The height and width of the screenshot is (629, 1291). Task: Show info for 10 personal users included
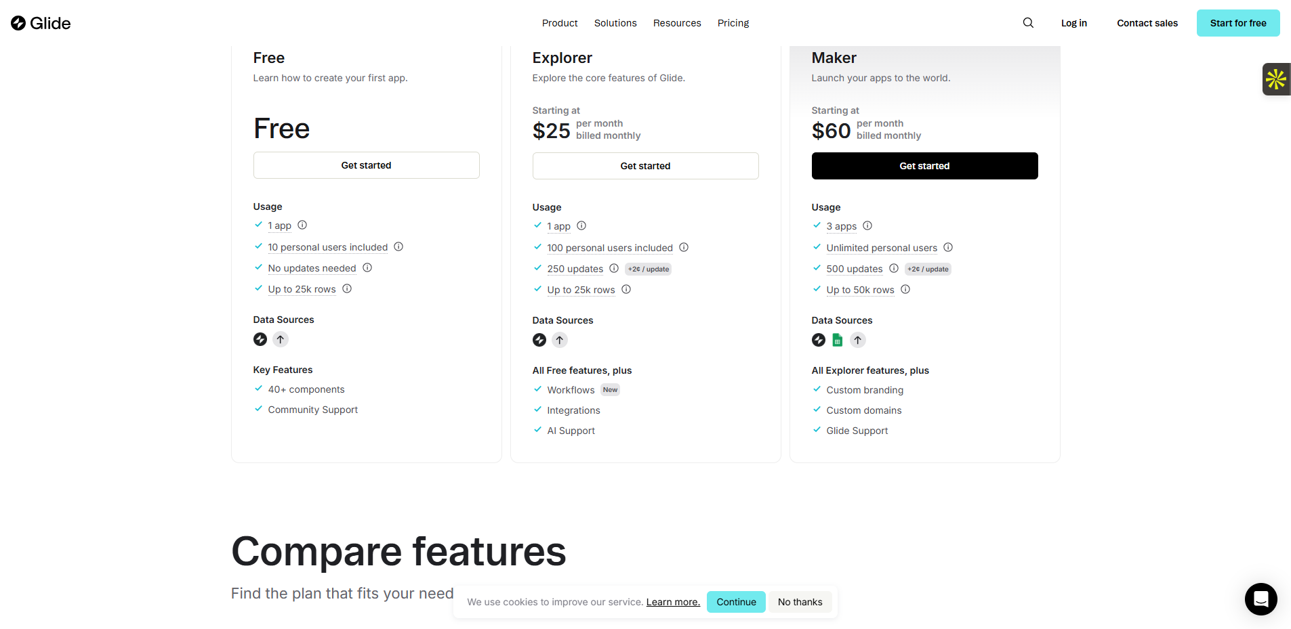click(x=398, y=246)
